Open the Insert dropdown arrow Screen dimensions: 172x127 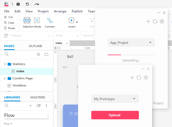(x=77, y=22)
